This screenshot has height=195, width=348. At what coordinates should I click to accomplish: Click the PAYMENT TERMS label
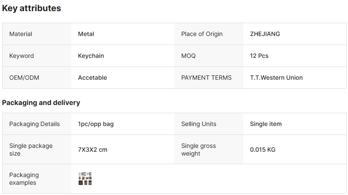(206, 78)
